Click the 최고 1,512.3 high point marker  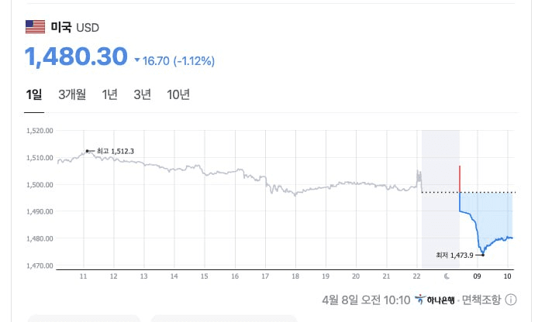[x=87, y=151]
